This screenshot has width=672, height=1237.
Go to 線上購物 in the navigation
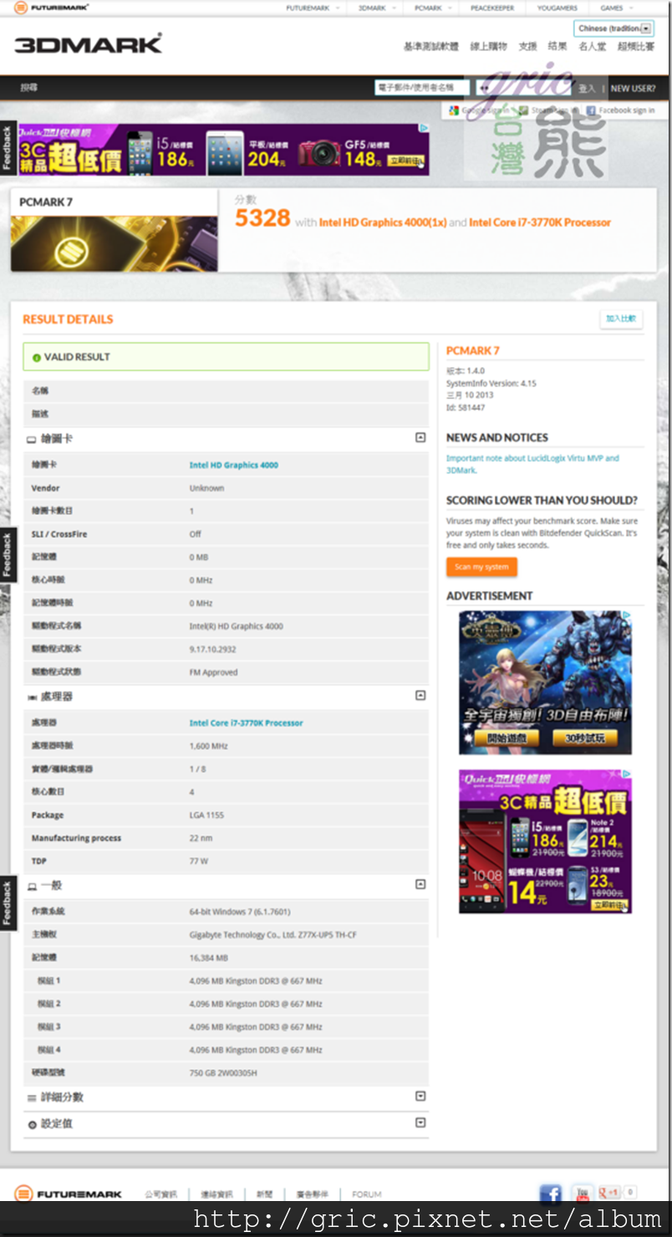(x=490, y=47)
